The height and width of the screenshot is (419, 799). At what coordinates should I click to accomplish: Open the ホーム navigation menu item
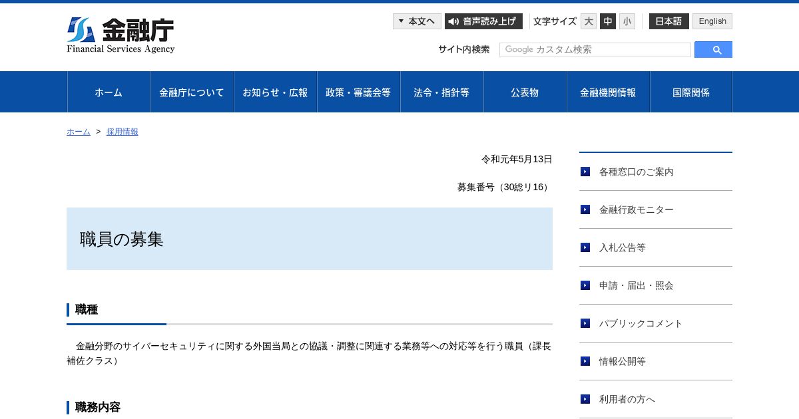tap(109, 92)
